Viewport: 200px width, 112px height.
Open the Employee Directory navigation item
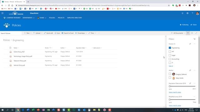tap(74, 18)
